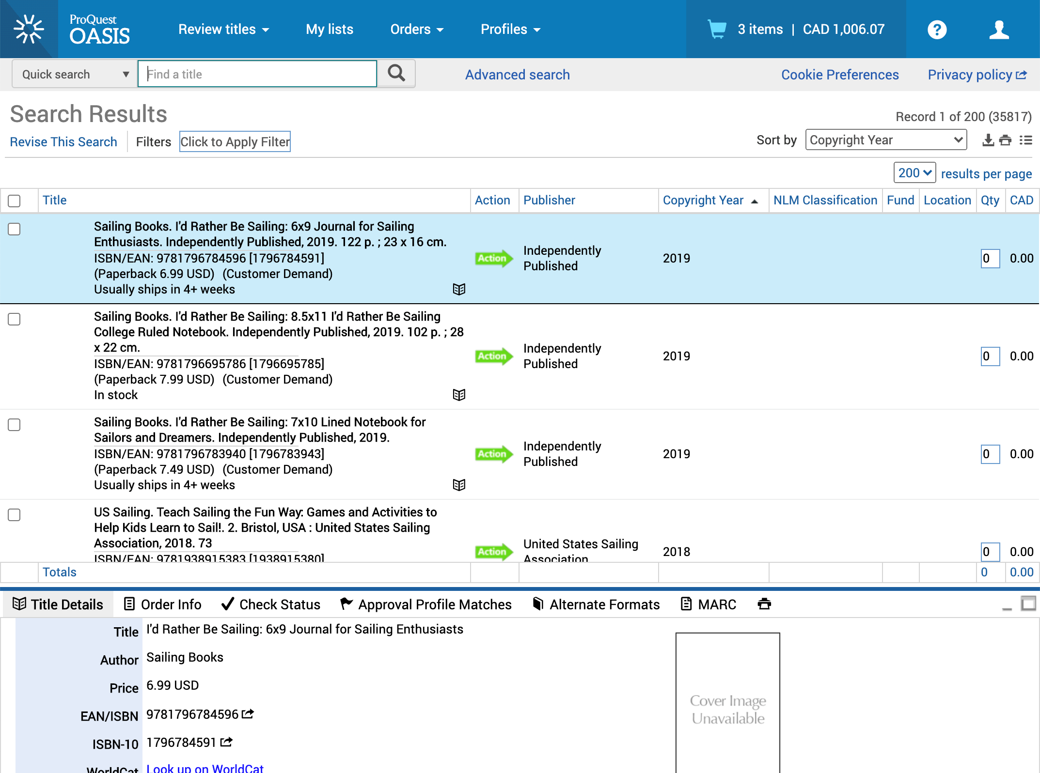Click quantity field for 7x10 Lined Notebook row
This screenshot has width=1040, height=773.
tap(990, 454)
